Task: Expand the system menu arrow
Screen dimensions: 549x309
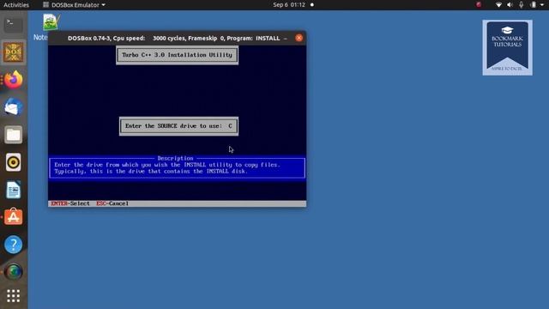Action: (x=541, y=5)
